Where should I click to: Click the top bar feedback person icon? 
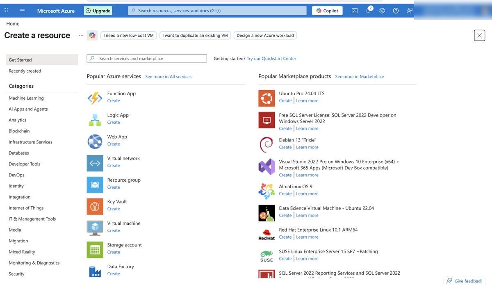409,11
